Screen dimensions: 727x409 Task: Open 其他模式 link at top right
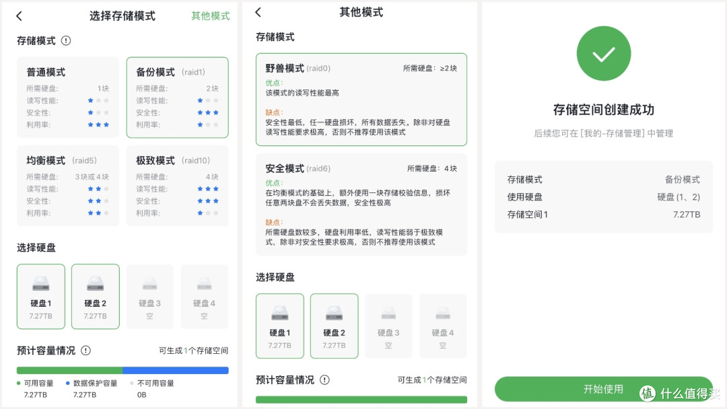pyautogui.click(x=211, y=15)
